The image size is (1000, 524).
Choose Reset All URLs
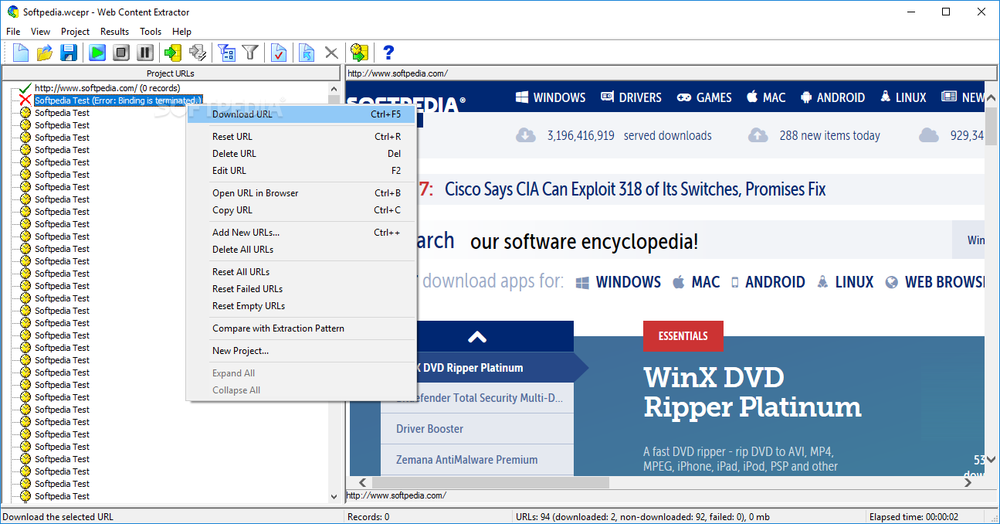pos(301,272)
